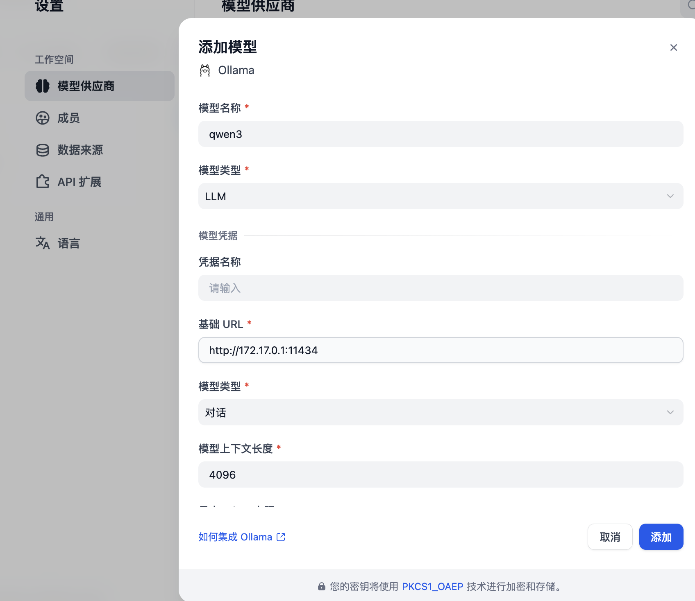Click the 取消 button

[610, 537]
